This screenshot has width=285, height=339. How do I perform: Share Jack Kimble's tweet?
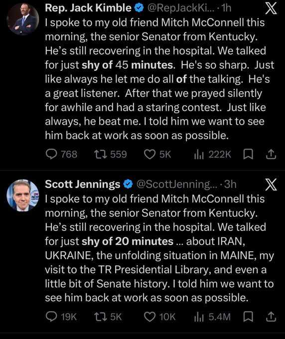click(271, 155)
